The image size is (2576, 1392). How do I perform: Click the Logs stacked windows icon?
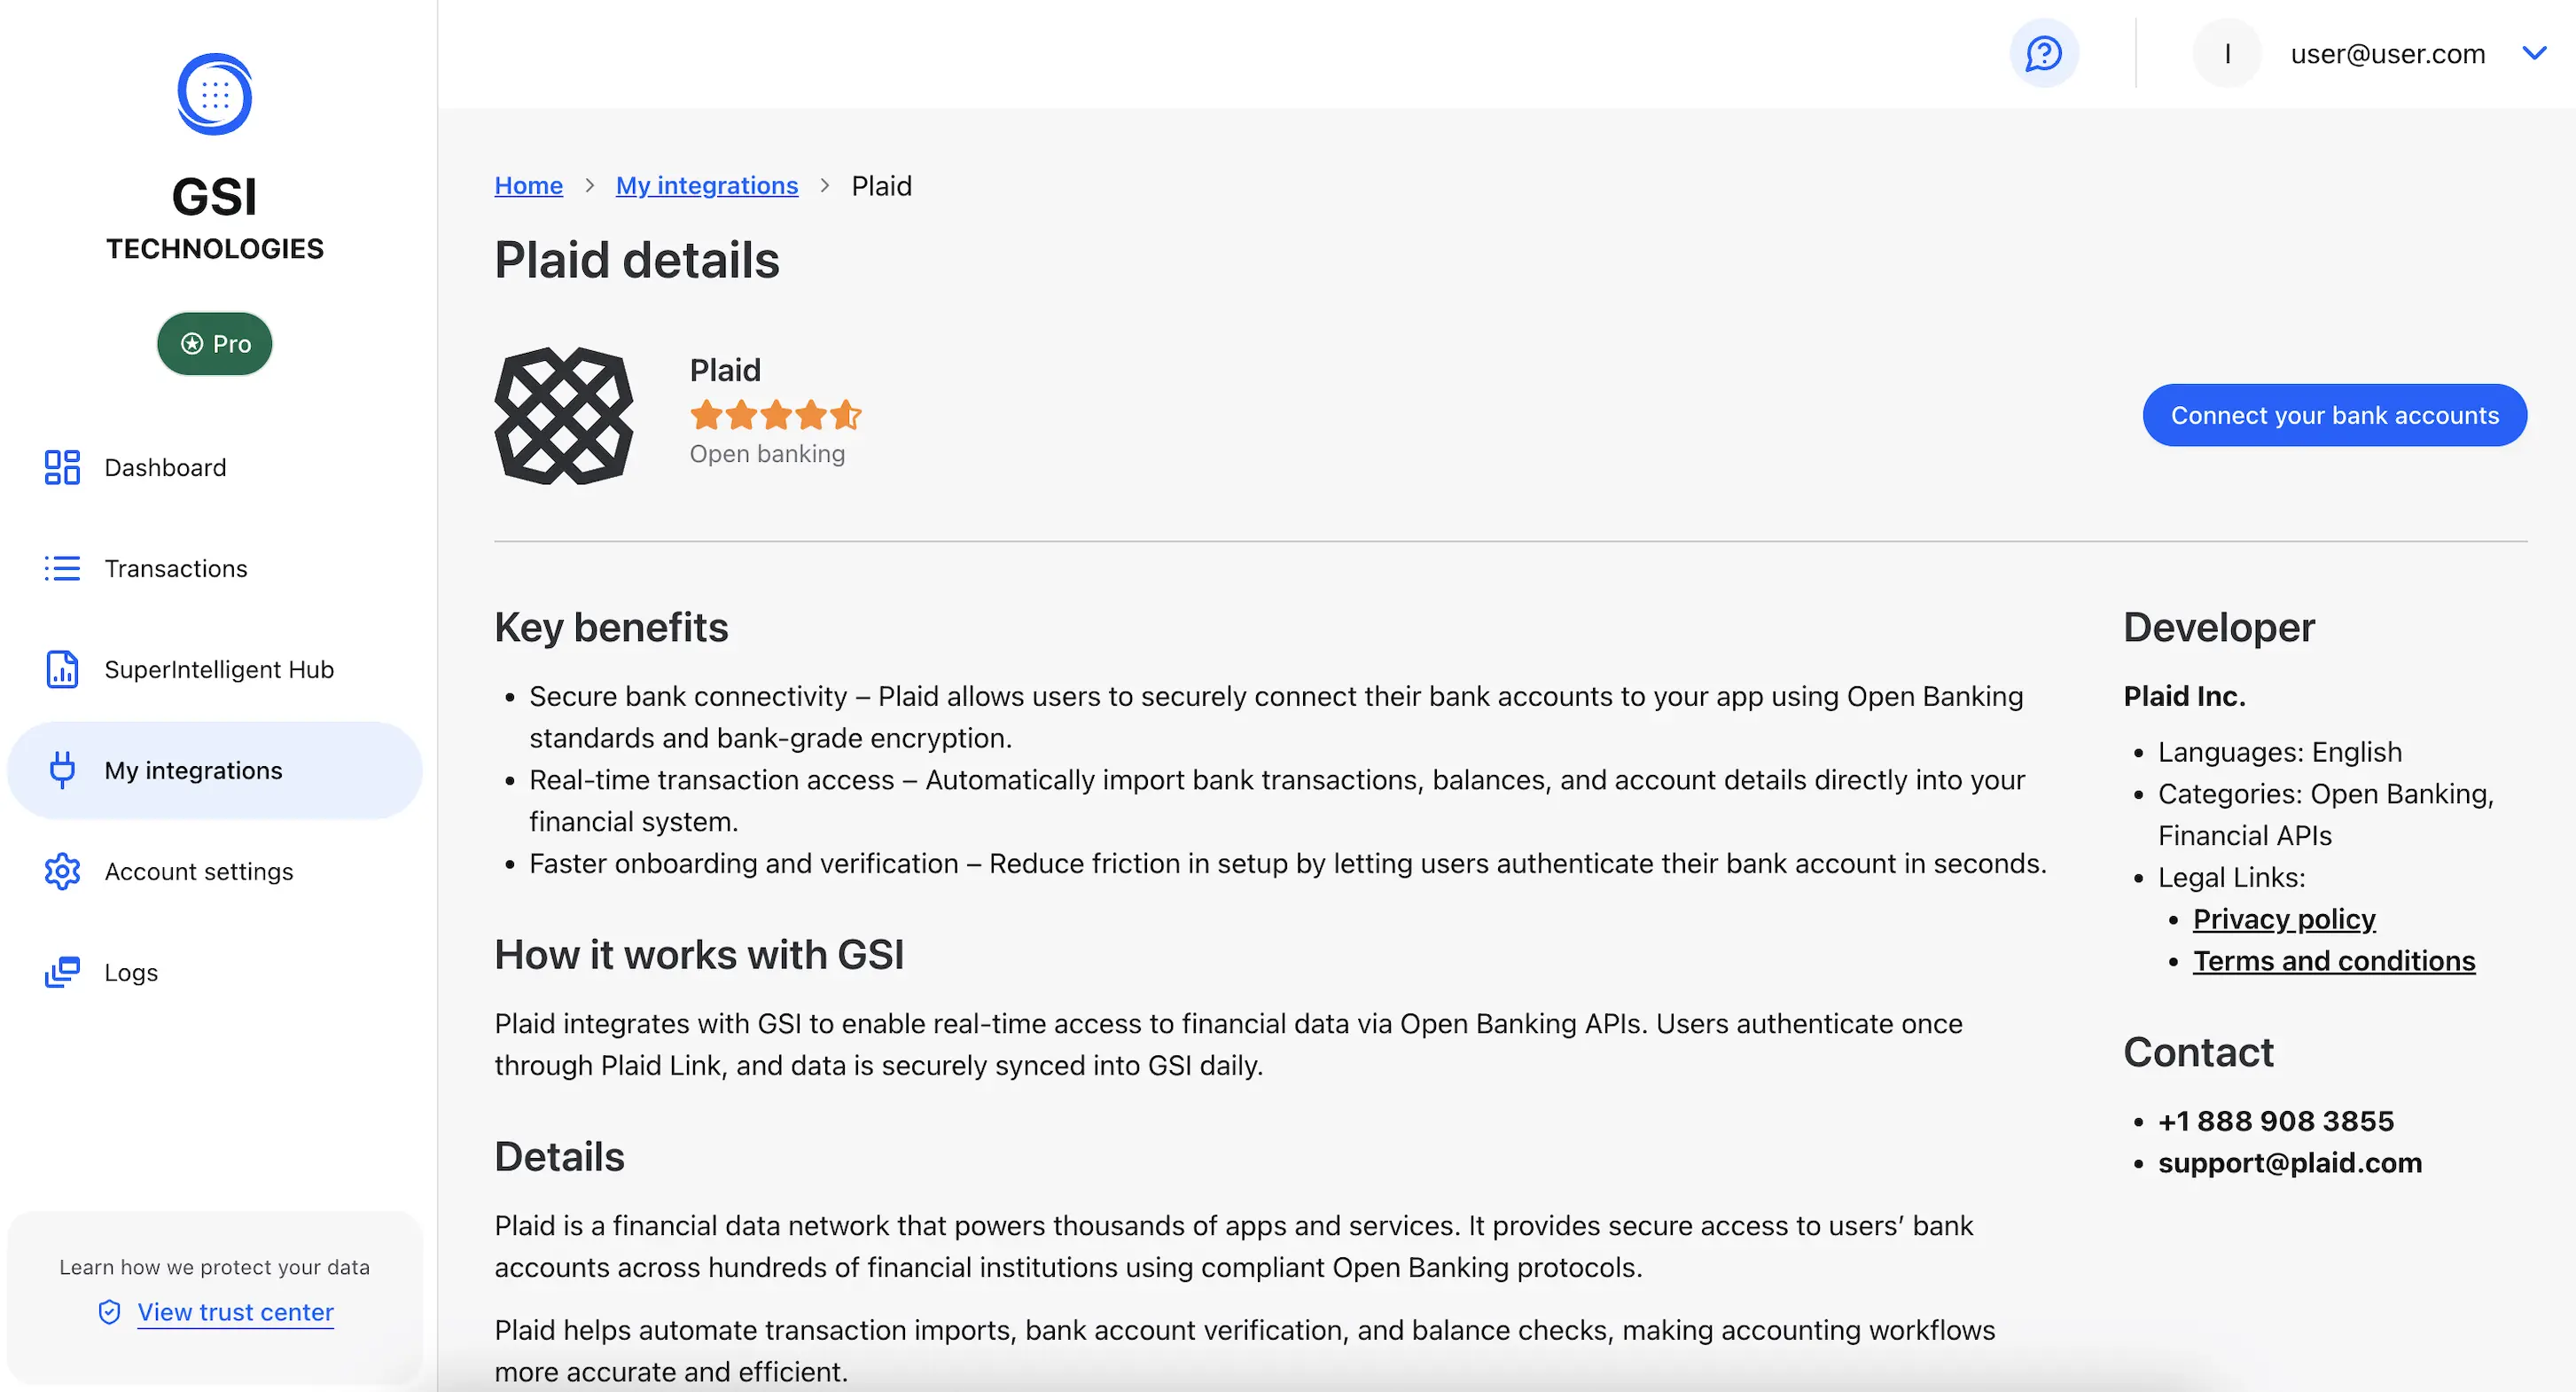(62, 972)
